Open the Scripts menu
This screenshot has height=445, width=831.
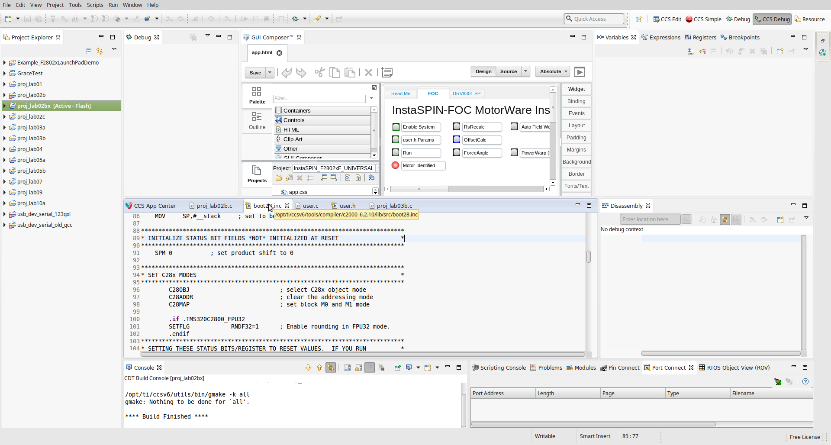(x=95, y=5)
